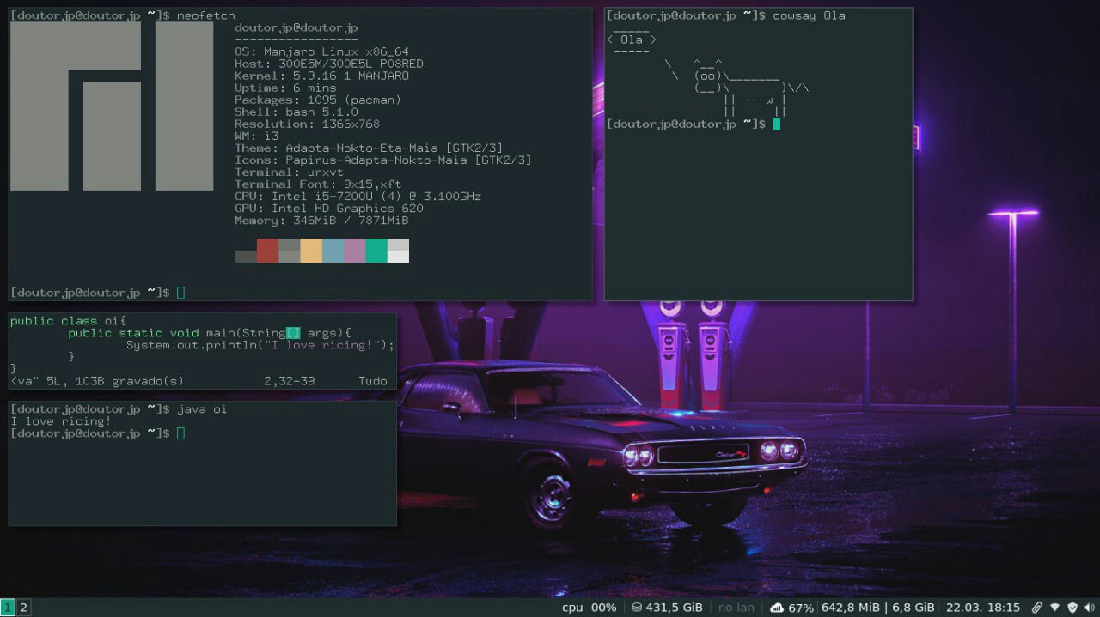Screen dimensions: 1100x617
Task: Click the 'CPU: Intel i5-7200U' line
Action: coord(357,196)
